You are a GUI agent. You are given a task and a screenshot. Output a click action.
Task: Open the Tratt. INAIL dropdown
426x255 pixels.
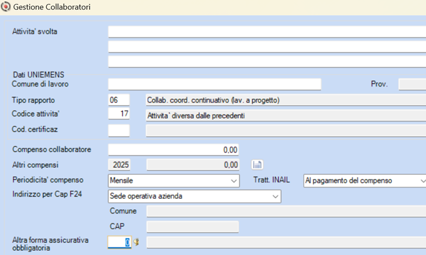tap(364, 181)
